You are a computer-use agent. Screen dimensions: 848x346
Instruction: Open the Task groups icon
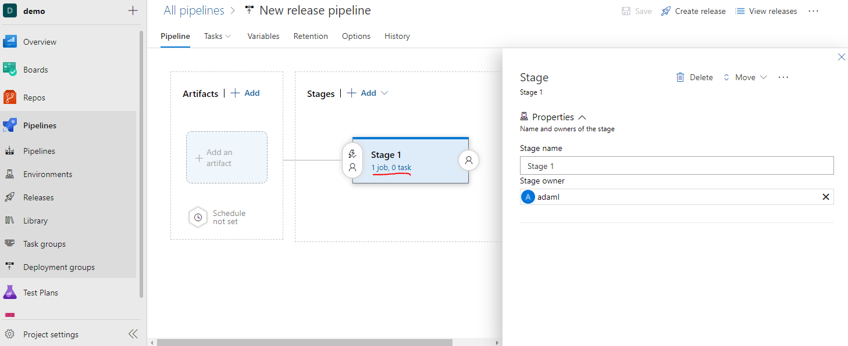(x=10, y=244)
